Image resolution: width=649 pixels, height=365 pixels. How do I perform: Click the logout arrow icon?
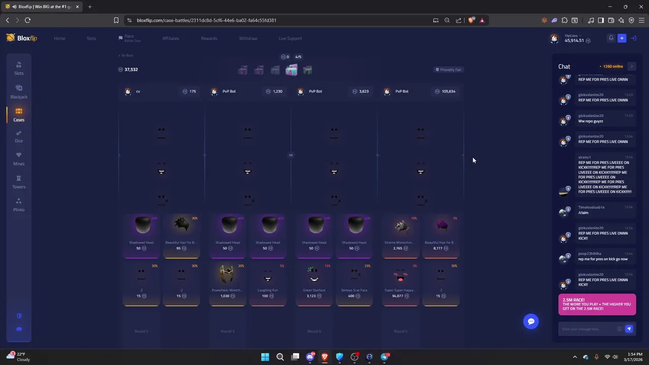[633, 39]
